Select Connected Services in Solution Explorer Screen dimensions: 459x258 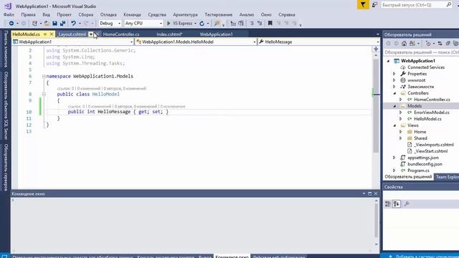coord(426,67)
